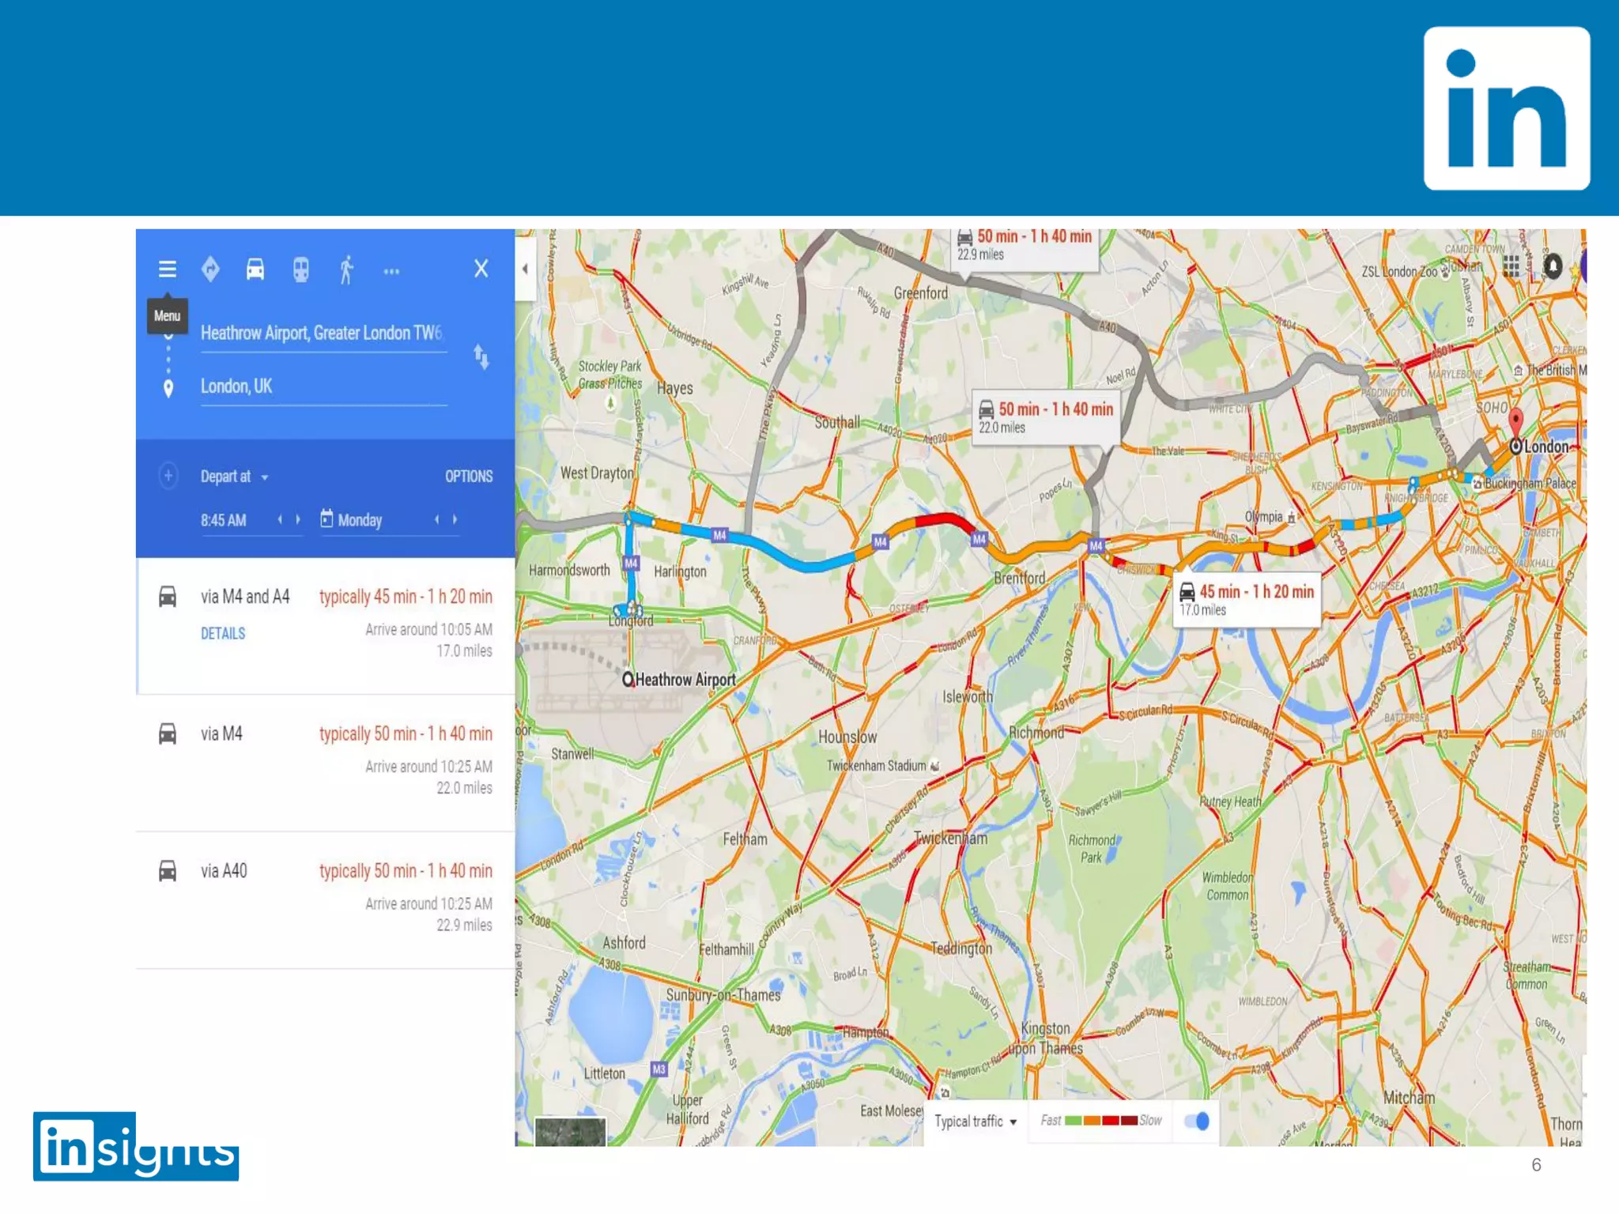Collapse the side panel arrow
This screenshot has width=1619, height=1214.
(x=525, y=269)
